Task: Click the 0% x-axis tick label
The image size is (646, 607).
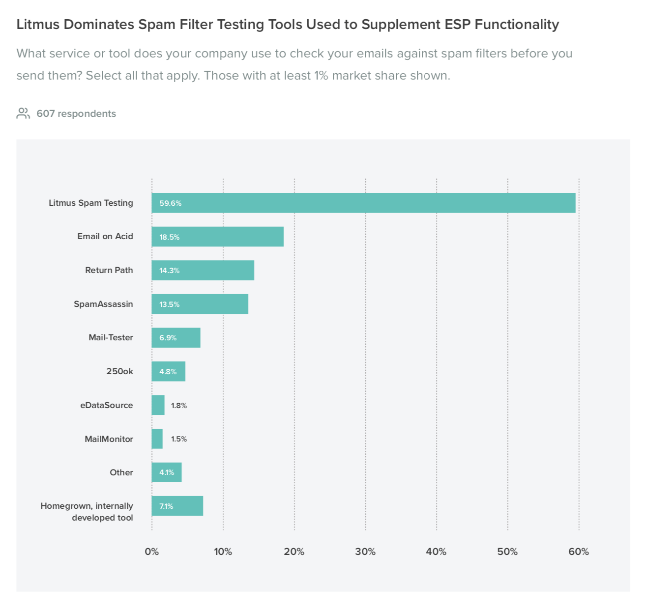Action: point(152,552)
